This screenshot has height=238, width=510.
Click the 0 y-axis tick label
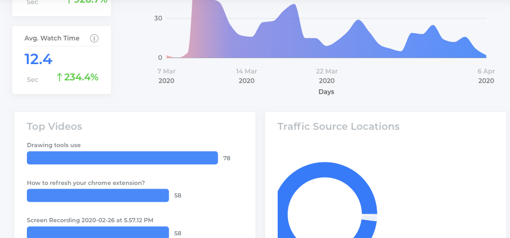coord(160,58)
